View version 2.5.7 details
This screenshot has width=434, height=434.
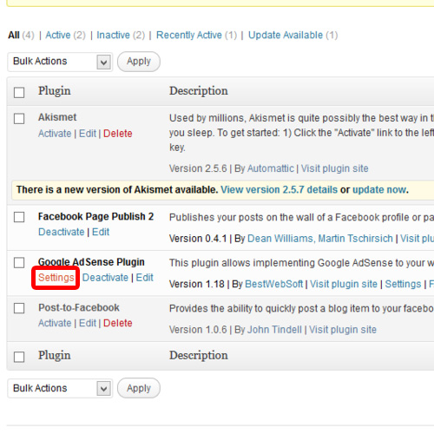279,190
